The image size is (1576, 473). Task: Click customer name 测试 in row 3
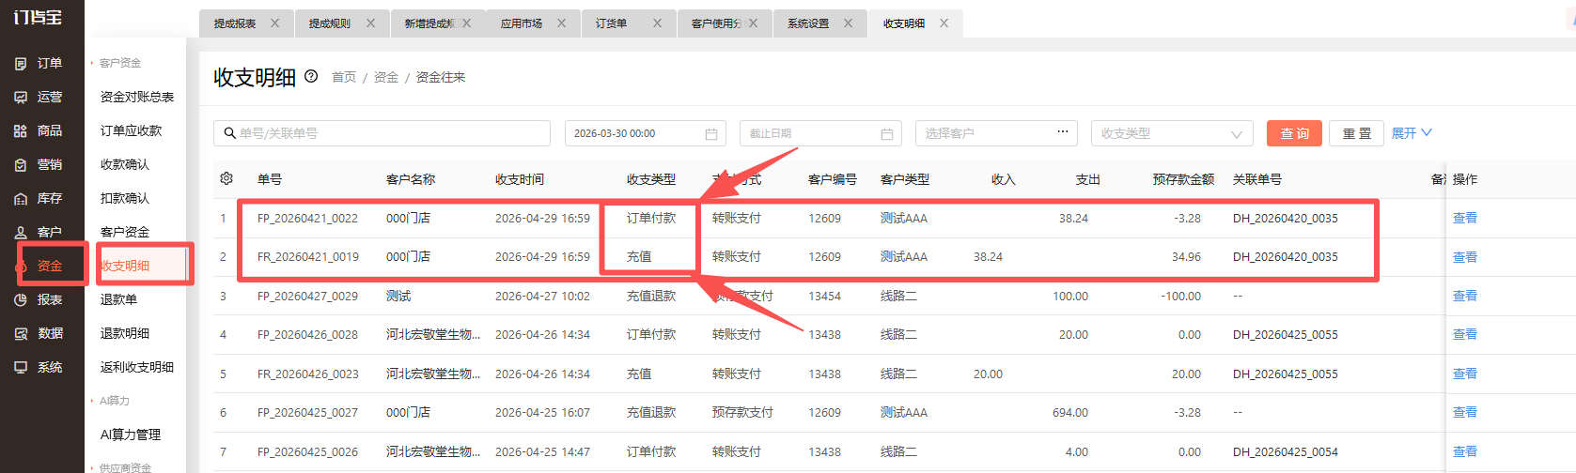pos(398,296)
